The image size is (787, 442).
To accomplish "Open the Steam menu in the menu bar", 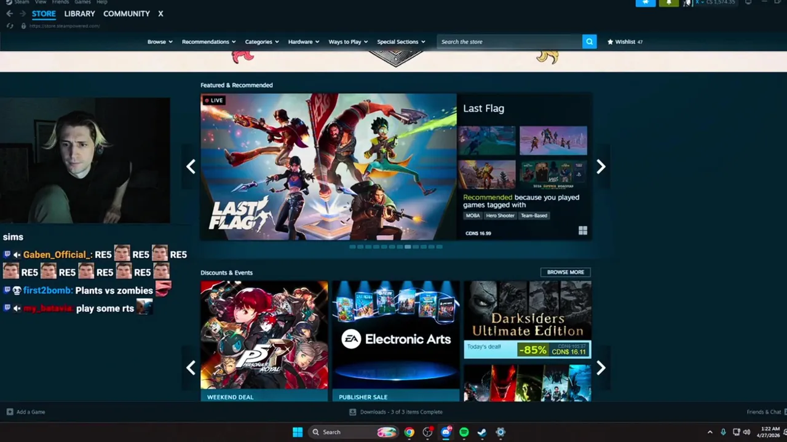I will [x=22, y=2].
